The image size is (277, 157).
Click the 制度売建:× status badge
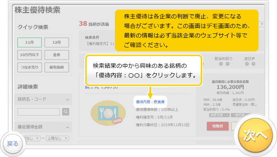coord(219,115)
